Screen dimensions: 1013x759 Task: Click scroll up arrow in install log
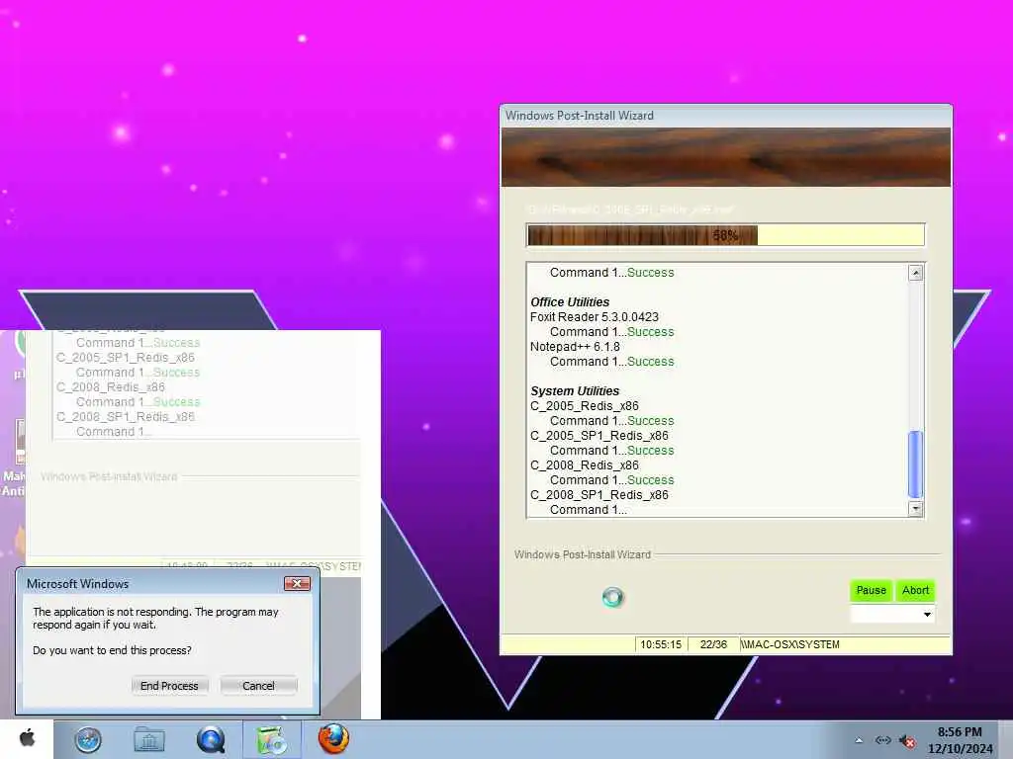[x=915, y=273]
